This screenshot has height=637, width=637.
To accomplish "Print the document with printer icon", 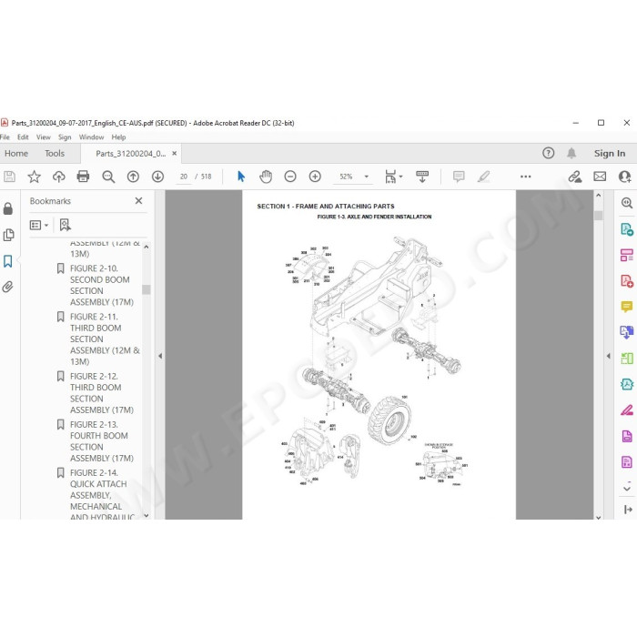I will tap(83, 177).
